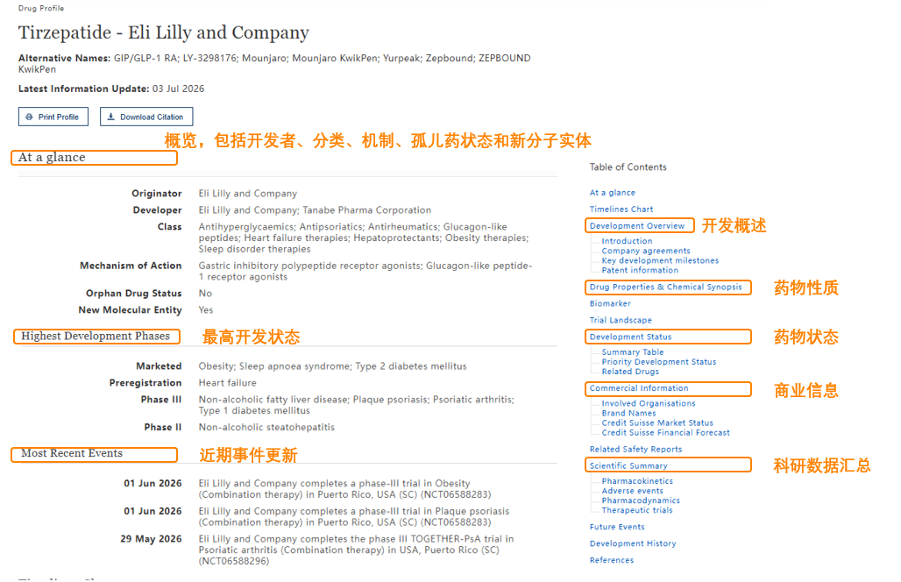Click the Latest Information Update date 03 Jul 2026
901x582 pixels.
click(178, 89)
